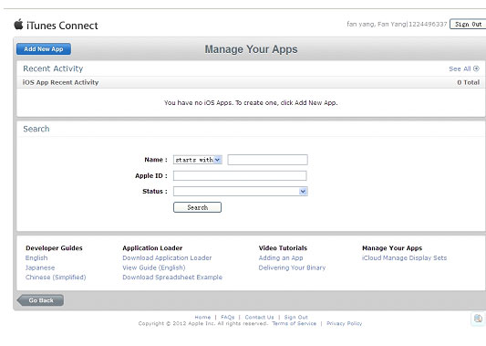Open the English developer guide link
This screenshot has width=486, height=346.
tap(36, 257)
